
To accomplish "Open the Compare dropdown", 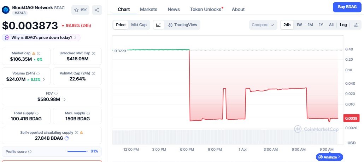I will click(x=263, y=25).
